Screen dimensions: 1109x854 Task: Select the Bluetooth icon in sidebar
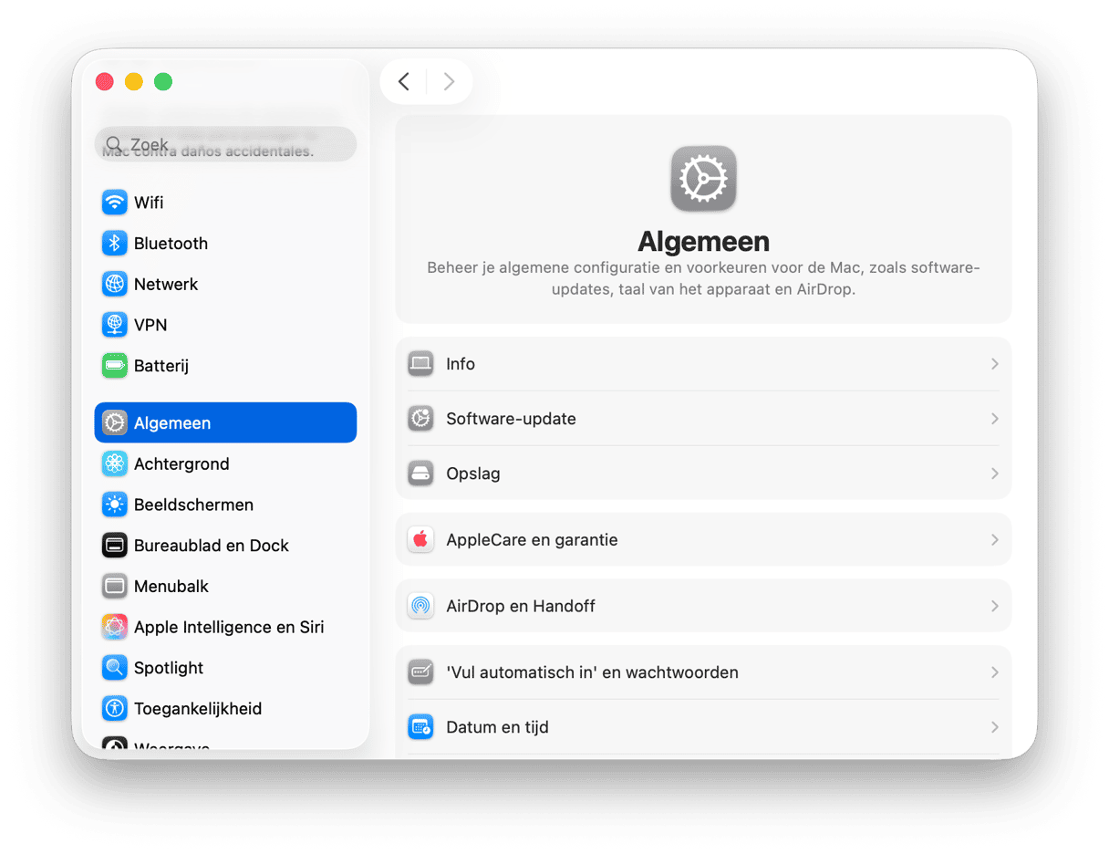(x=114, y=244)
